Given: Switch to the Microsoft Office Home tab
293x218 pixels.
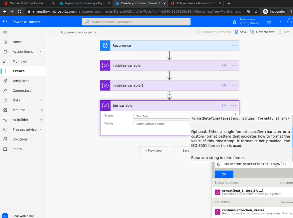Looking at the screenshot, I should click(x=28, y=3).
